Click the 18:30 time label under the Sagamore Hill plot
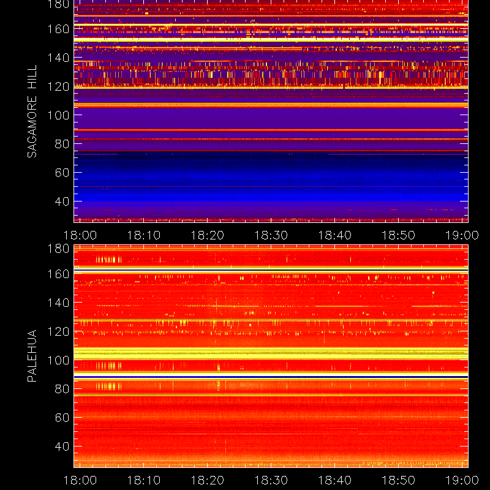Screen dimensions: 490x490 point(271,235)
